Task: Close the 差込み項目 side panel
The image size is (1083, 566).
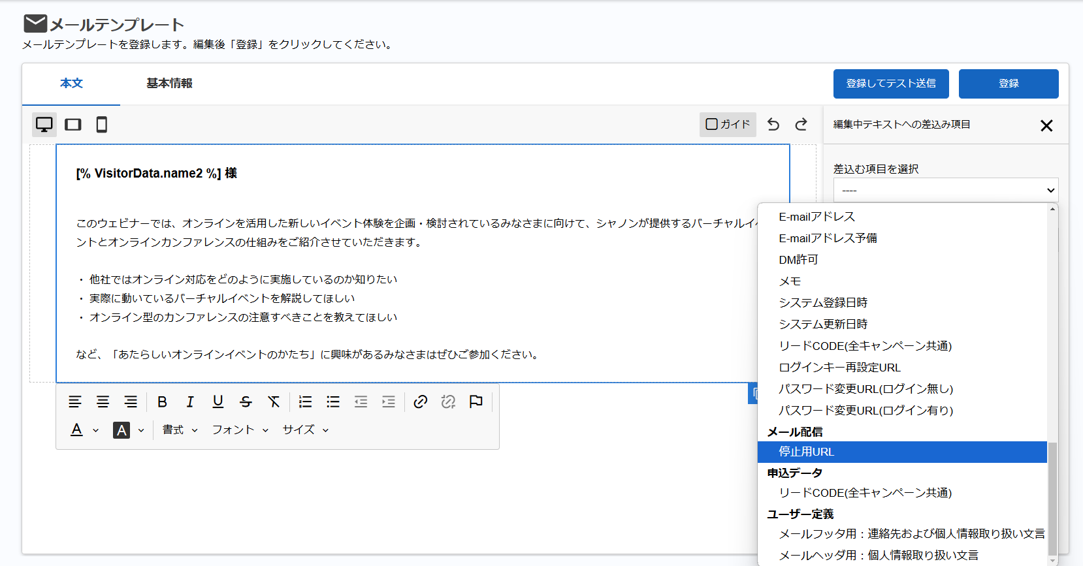Action: tap(1046, 125)
